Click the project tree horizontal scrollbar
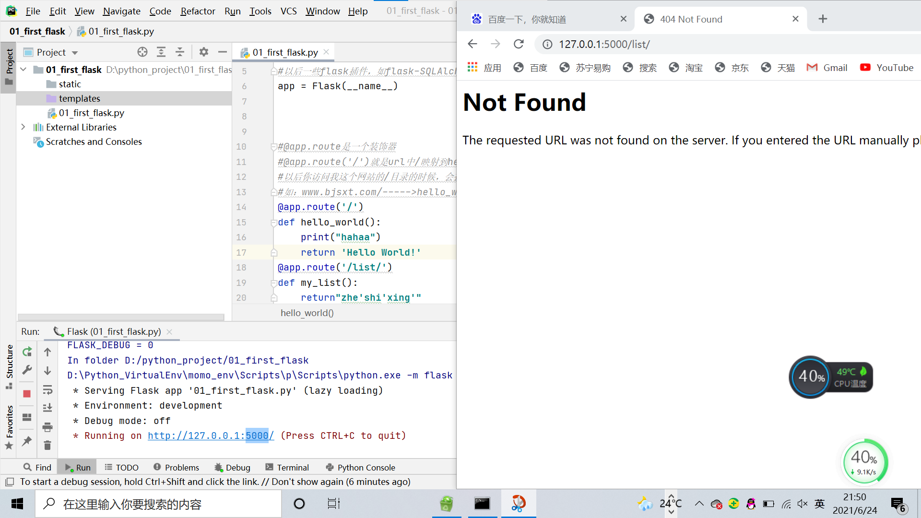921x518 pixels. tap(121, 317)
